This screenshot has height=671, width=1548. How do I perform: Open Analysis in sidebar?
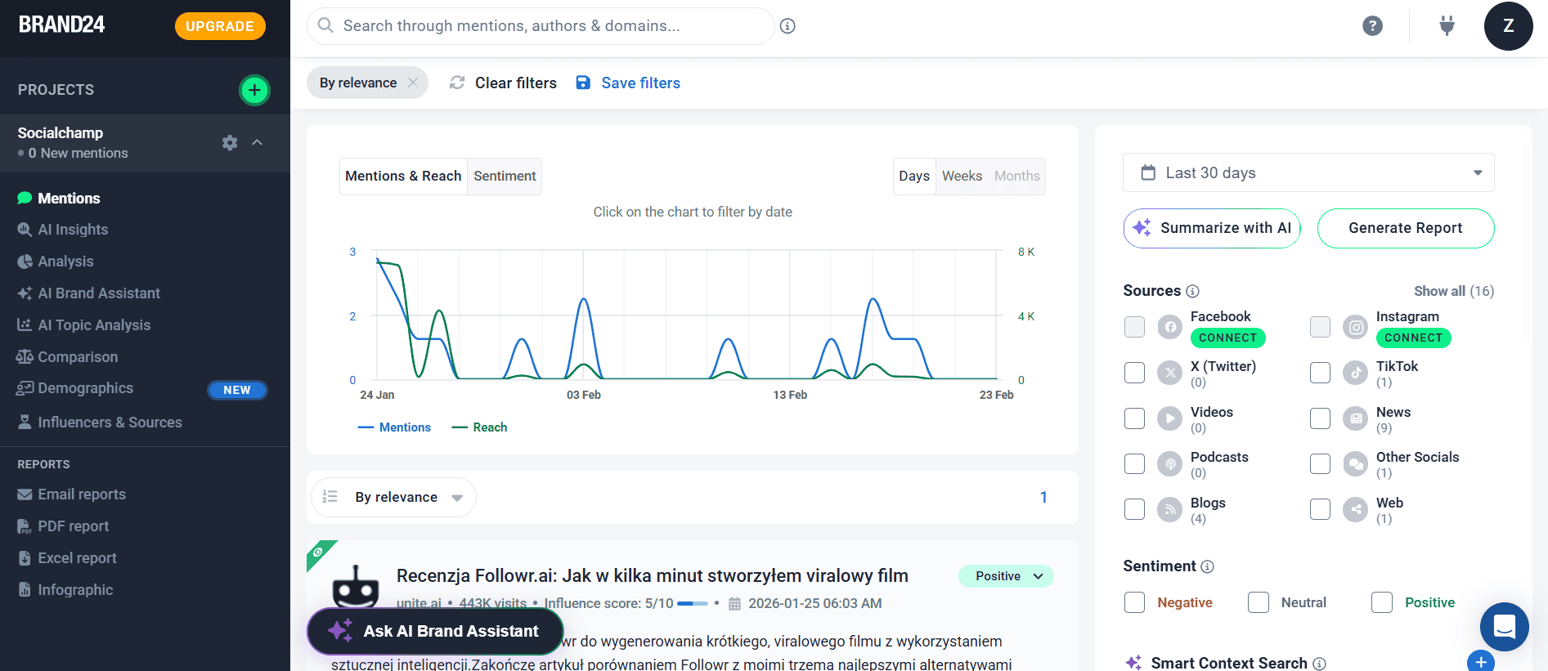point(65,262)
